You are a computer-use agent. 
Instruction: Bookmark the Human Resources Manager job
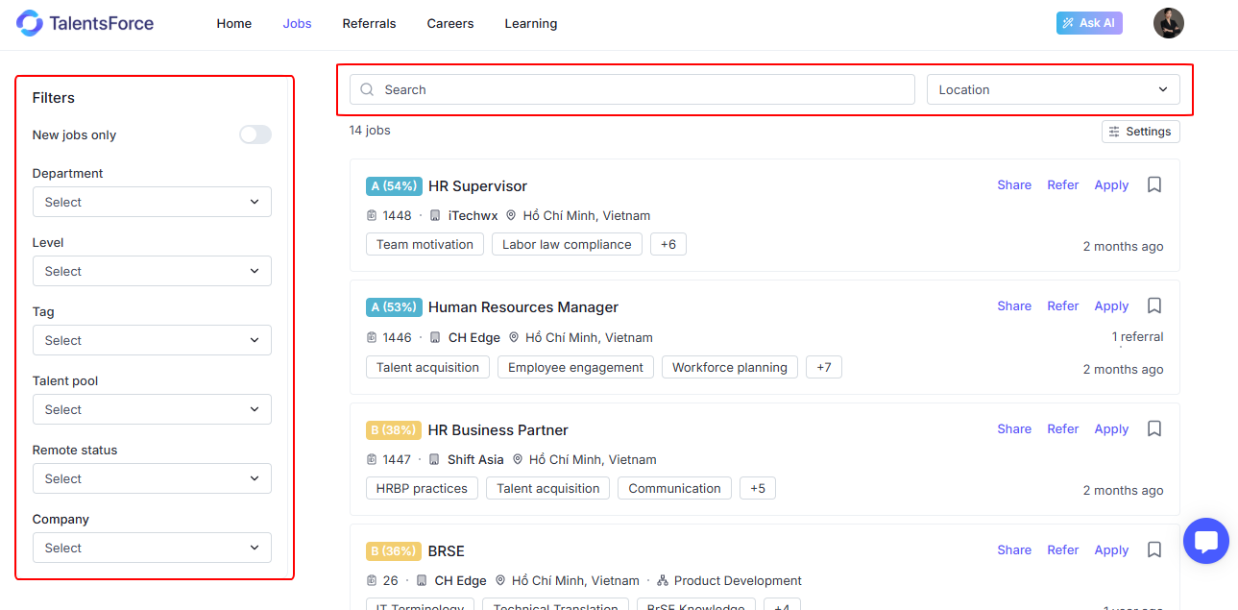[1154, 305]
